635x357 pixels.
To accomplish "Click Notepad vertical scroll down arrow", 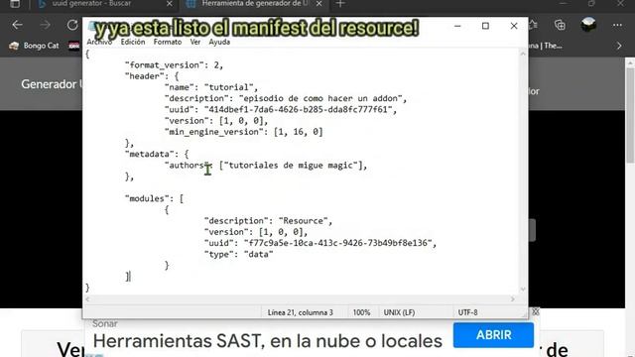I will click(x=523, y=289).
